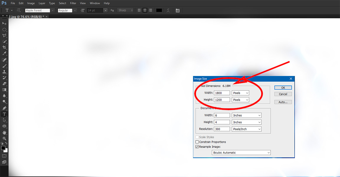Image resolution: width=340 pixels, height=177 pixels.
Task: Select the Lasso tool
Action: pos(4,35)
